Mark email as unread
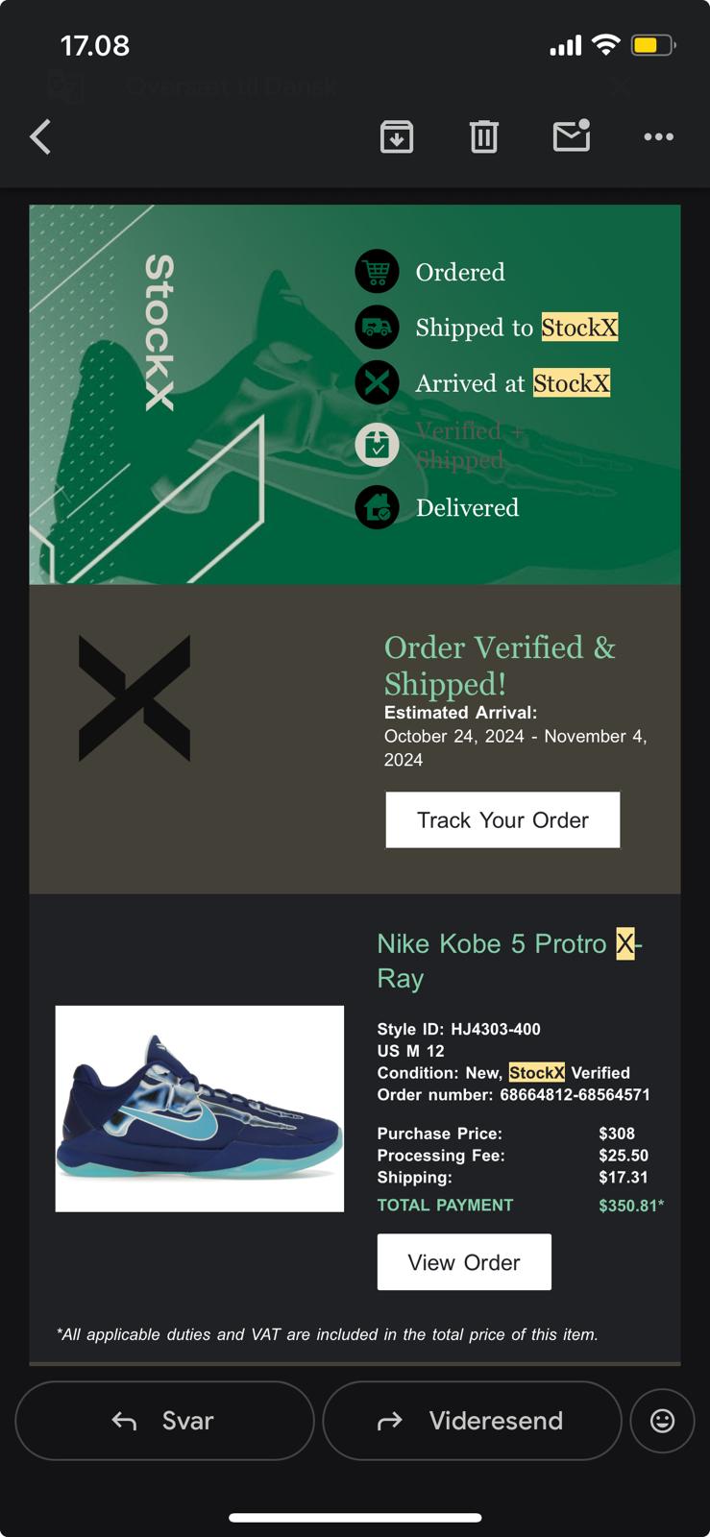 [572, 136]
